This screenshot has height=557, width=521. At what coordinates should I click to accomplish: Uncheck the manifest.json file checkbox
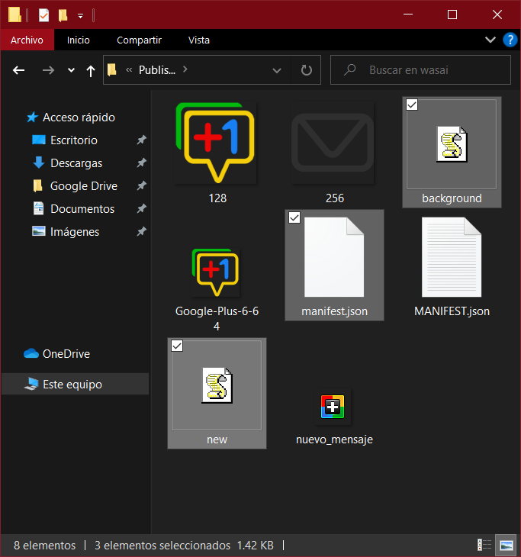pyautogui.click(x=294, y=217)
